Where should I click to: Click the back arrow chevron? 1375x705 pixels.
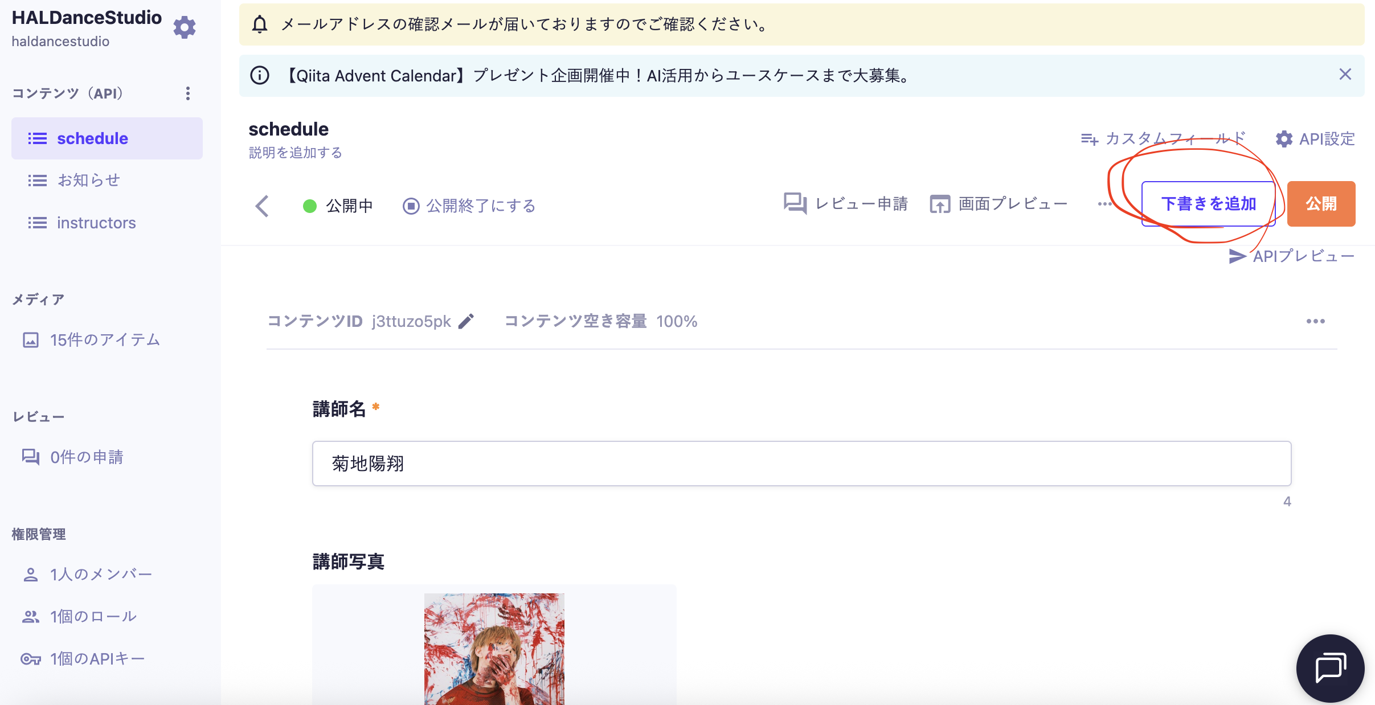click(262, 206)
